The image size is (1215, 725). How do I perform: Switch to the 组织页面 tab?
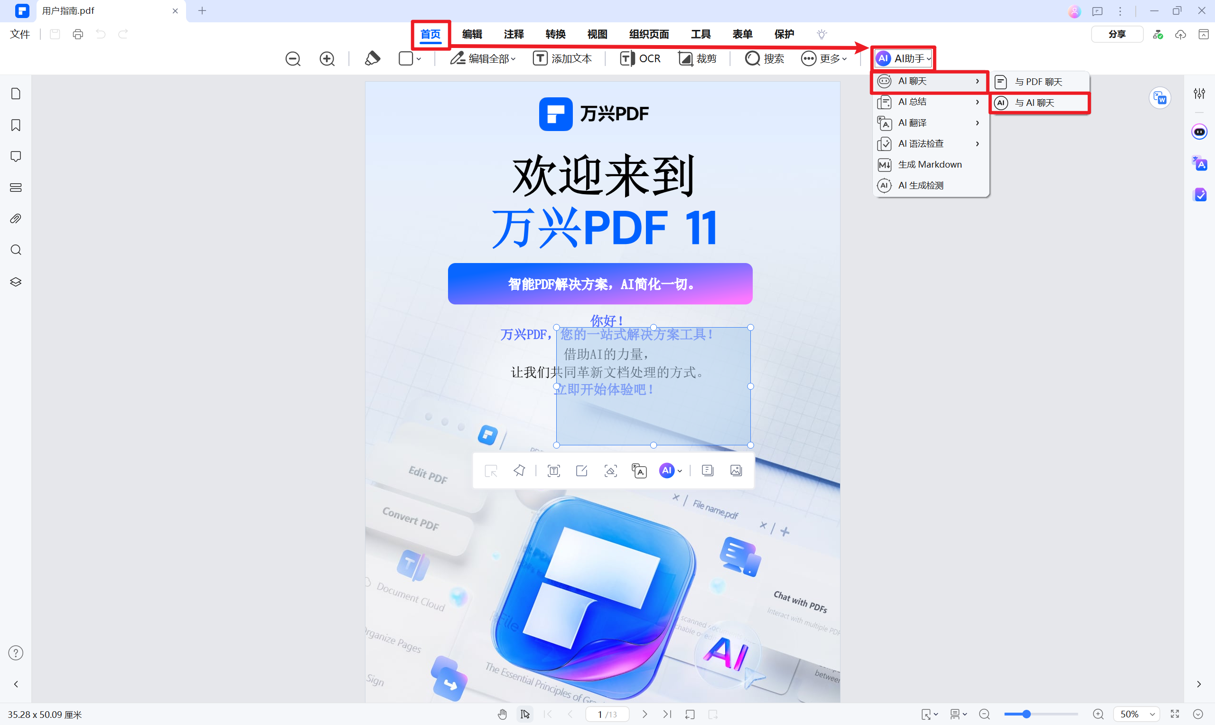[648, 34]
